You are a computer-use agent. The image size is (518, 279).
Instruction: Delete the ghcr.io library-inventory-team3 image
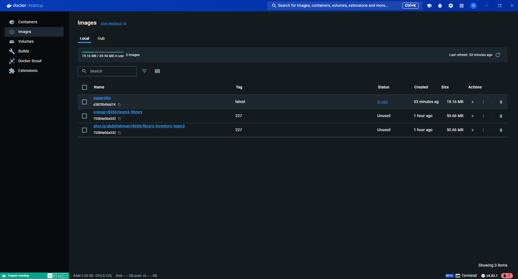click(501, 130)
